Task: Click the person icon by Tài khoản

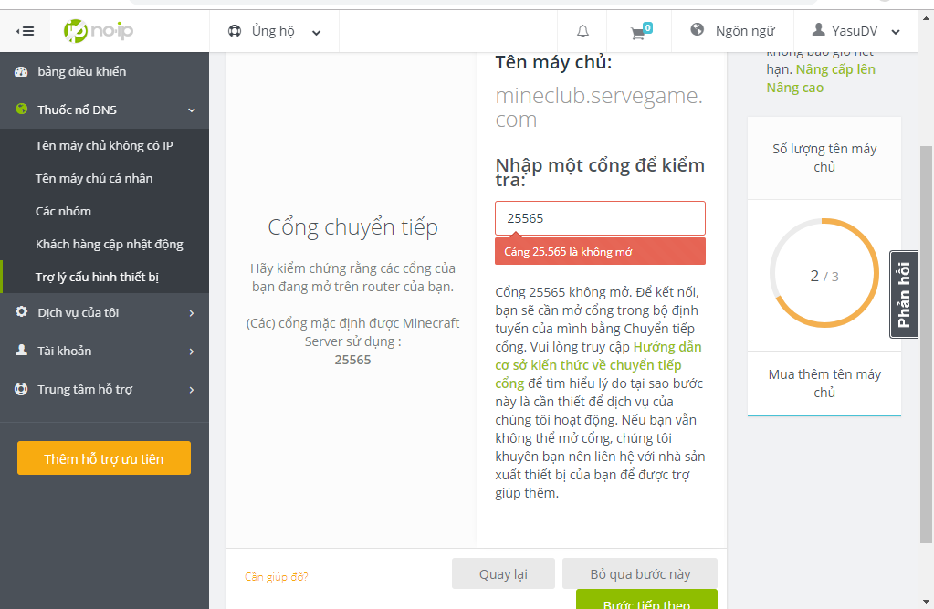Action: (x=21, y=350)
